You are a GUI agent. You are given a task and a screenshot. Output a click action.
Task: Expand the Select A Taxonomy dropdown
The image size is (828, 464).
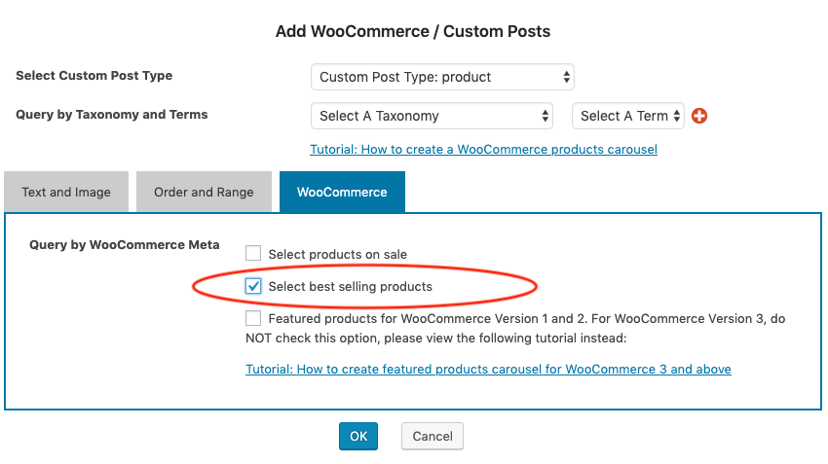pyautogui.click(x=433, y=116)
